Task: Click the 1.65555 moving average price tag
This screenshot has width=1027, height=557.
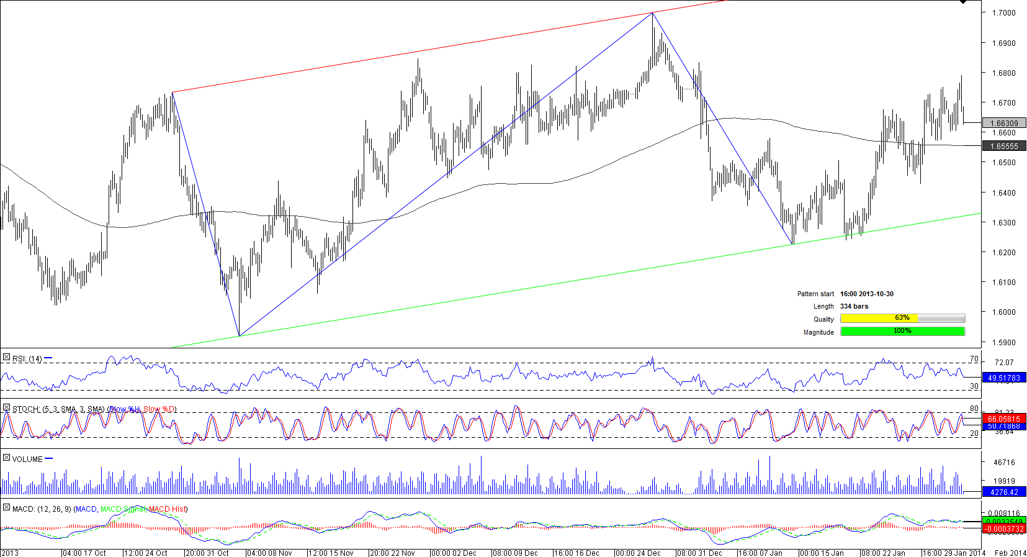Action: pyautogui.click(x=1004, y=146)
